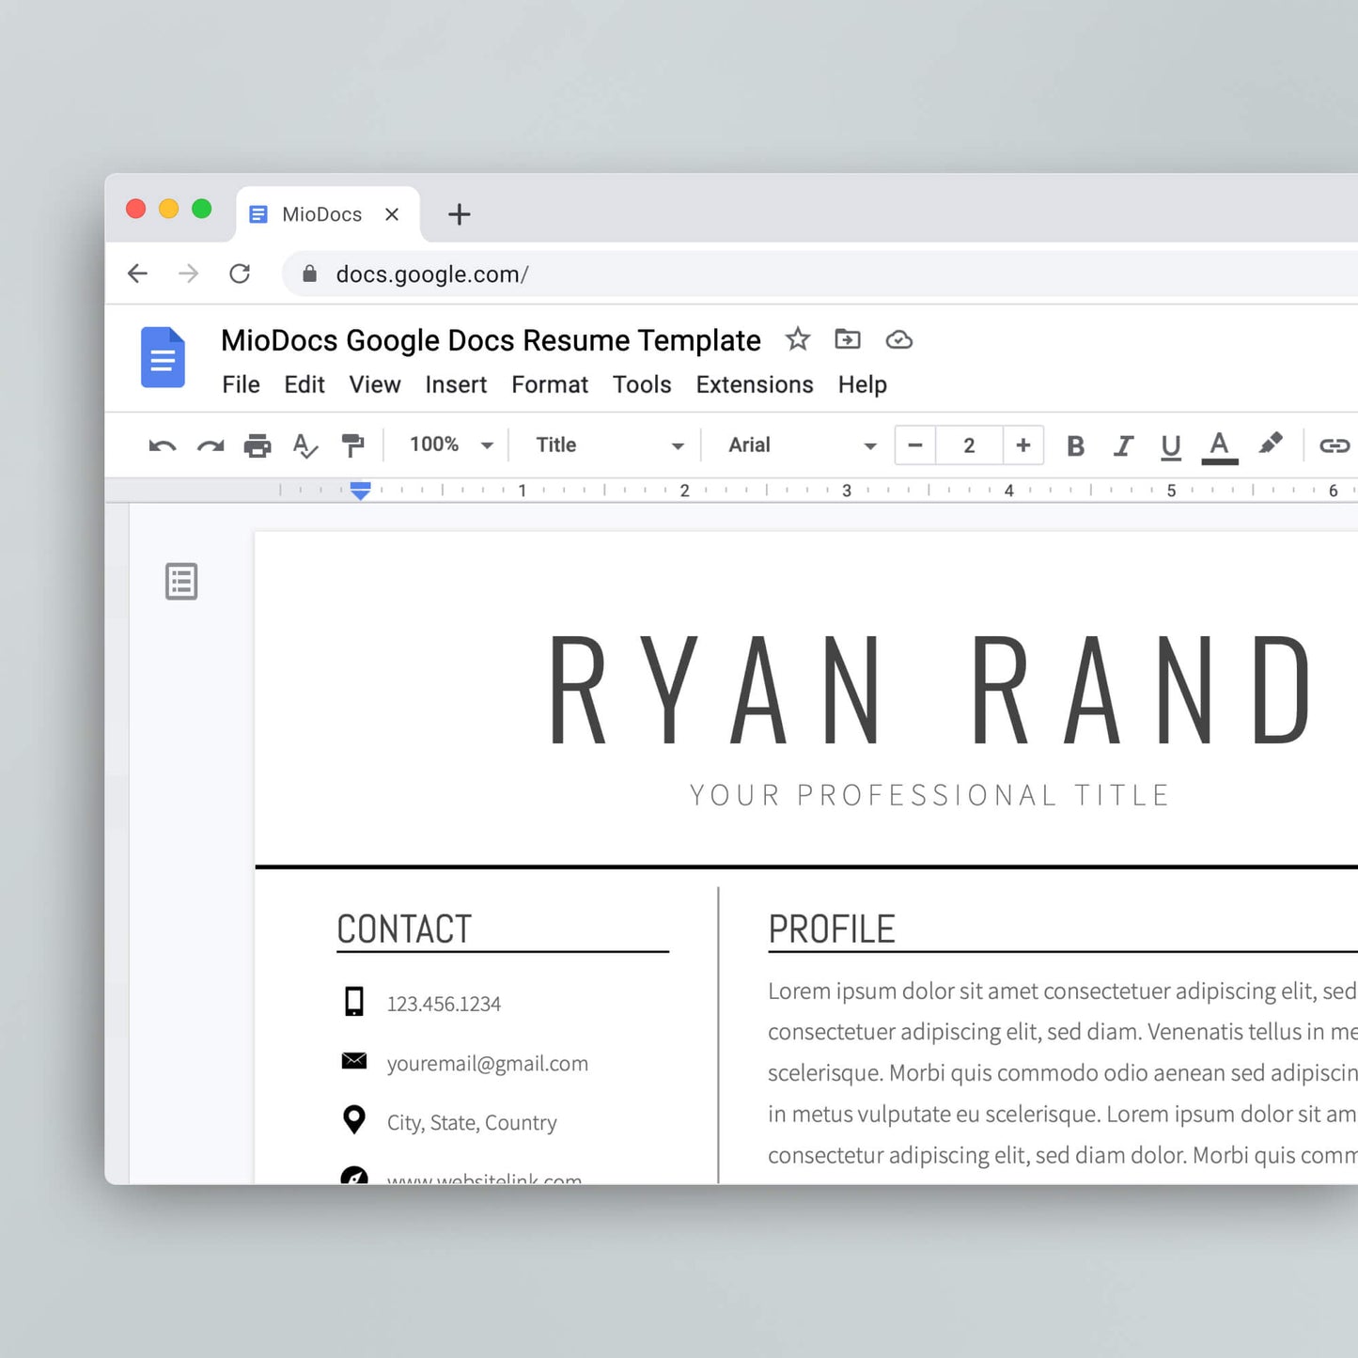
Task: Open the paragraph styles dropdown showing Title
Action: coord(608,445)
